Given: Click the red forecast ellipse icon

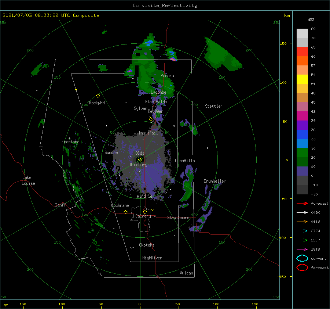Looking at the screenshot, I should (x=302, y=267).
